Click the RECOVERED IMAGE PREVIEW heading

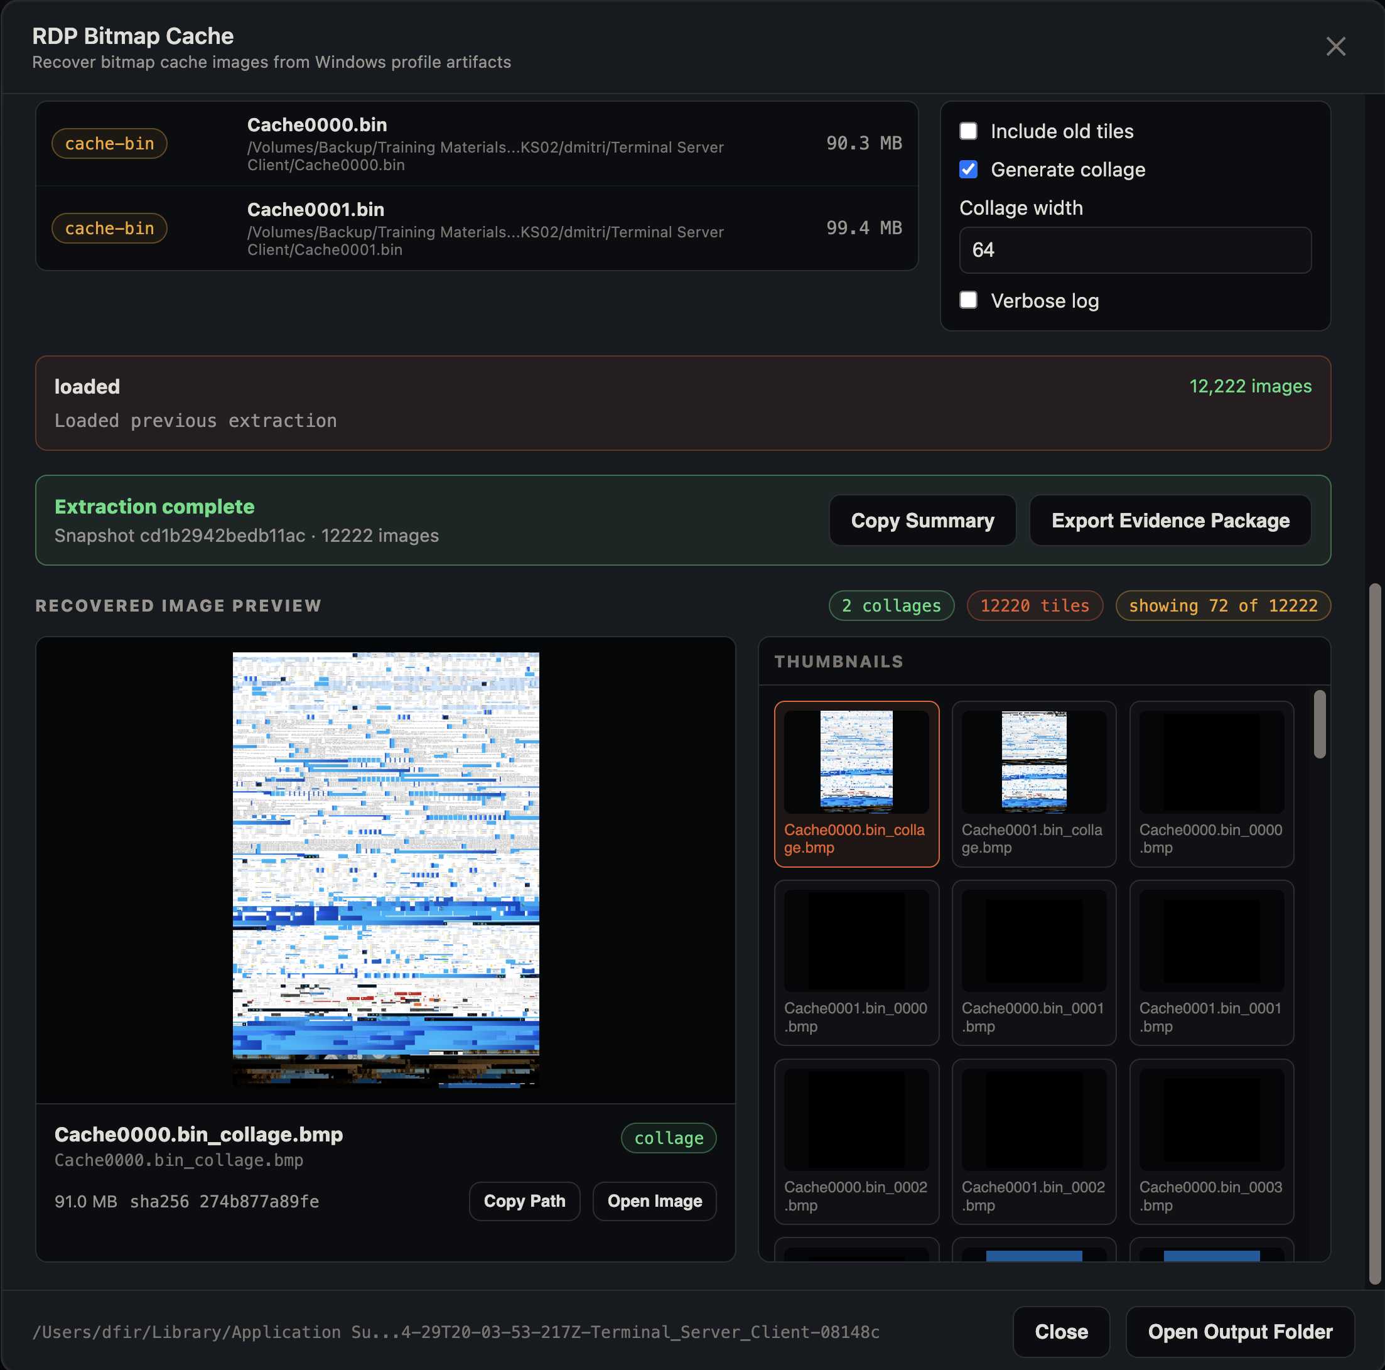coord(178,606)
